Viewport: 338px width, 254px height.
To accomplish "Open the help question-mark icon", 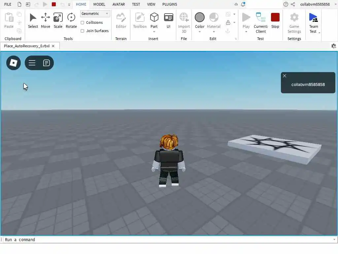I will [286, 4].
